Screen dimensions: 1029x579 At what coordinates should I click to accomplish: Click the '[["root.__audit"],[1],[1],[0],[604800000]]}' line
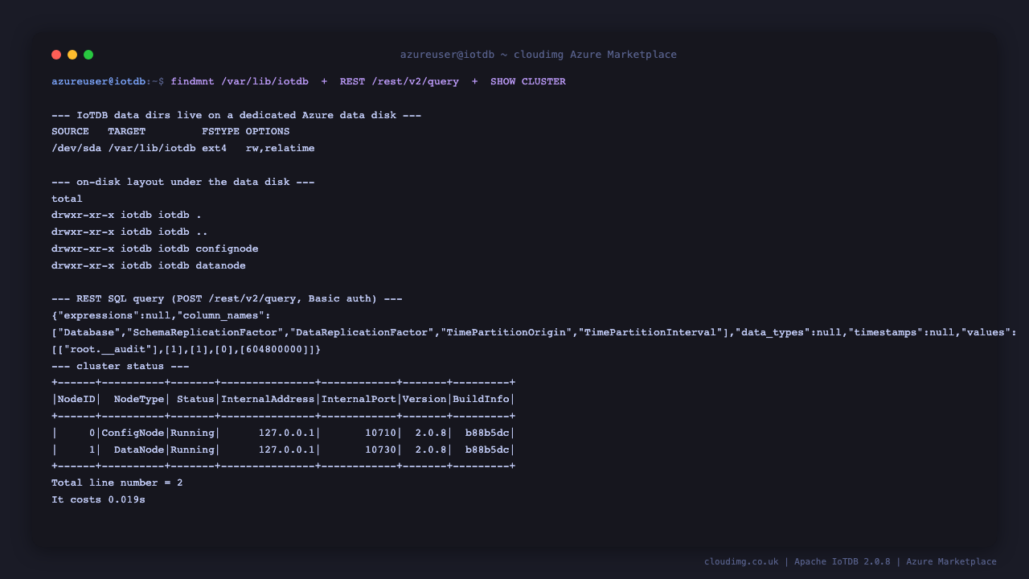(187, 349)
